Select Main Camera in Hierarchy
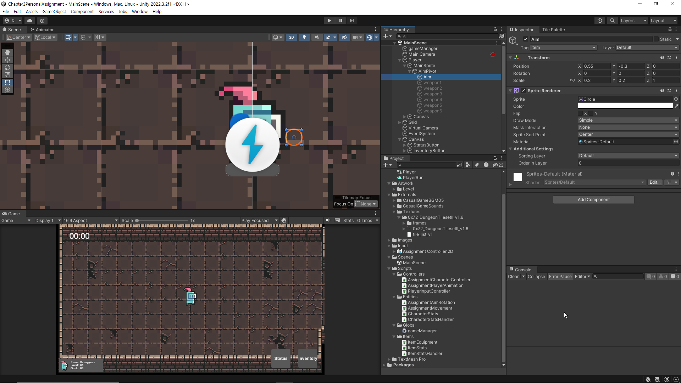681x383 pixels. (421, 54)
